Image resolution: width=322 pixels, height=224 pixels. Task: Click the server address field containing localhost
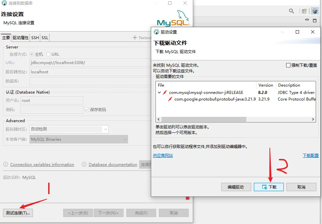click(90, 72)
